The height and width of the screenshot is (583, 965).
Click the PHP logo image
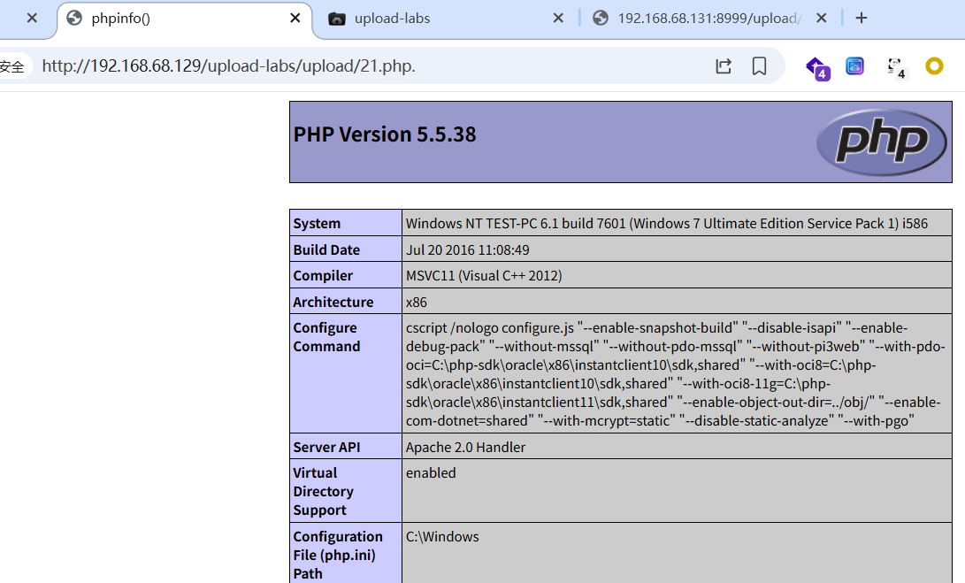pyautogui.click(x=881, y=142)
